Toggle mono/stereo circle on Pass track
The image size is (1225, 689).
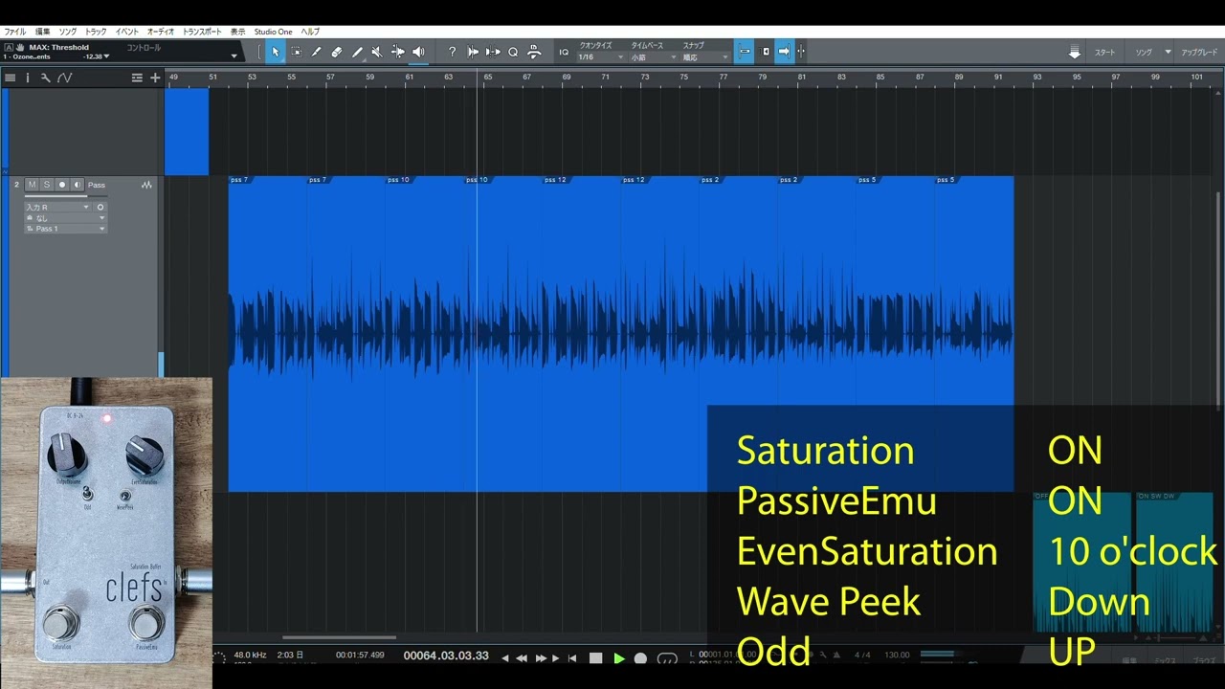pyautogui.click(x=100, y=207)
